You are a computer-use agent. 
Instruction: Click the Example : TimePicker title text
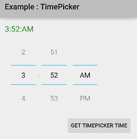[x=42, y=7]
